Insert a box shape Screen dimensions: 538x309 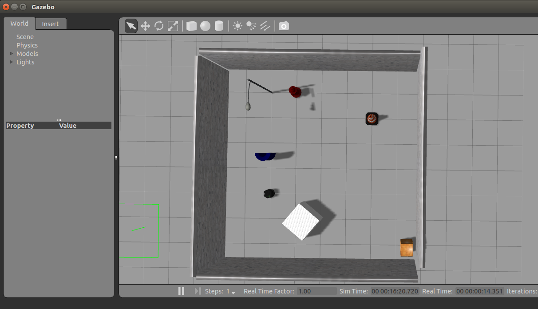pyautogui.click(x=191, y=26)
